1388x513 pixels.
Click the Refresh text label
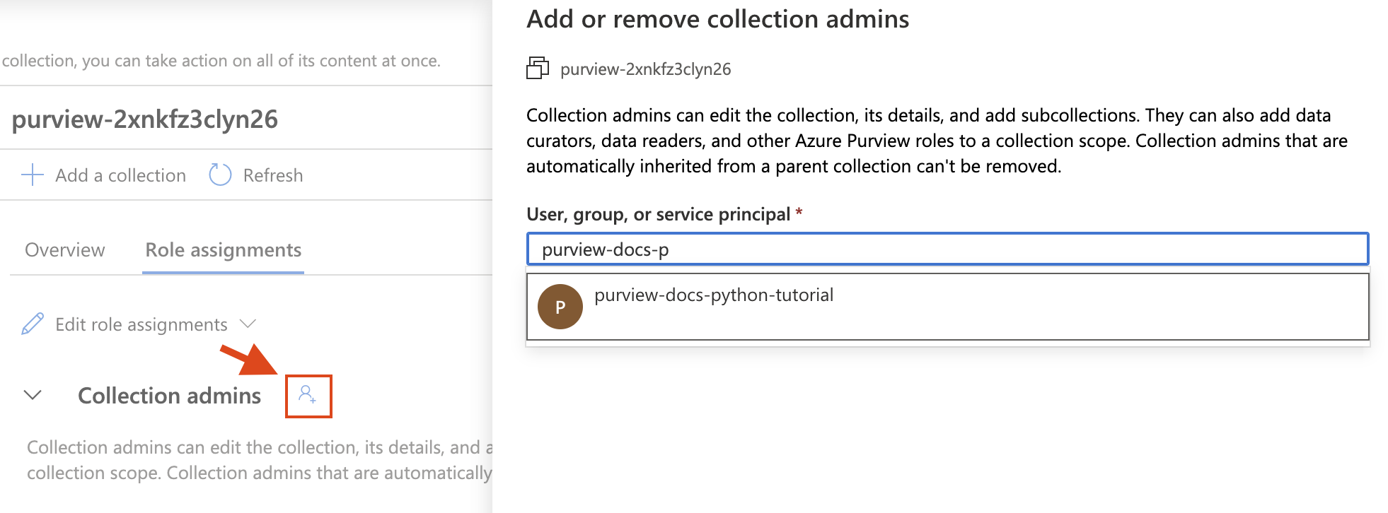click(272, 175)
